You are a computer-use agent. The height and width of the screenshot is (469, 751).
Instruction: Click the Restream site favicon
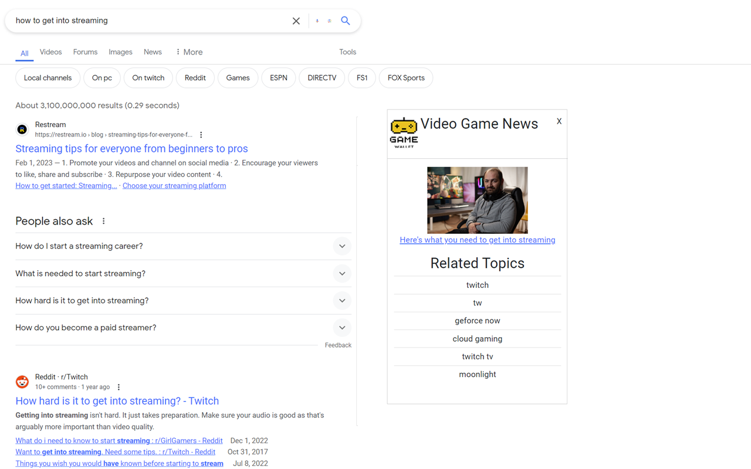(x=22, y=130)
